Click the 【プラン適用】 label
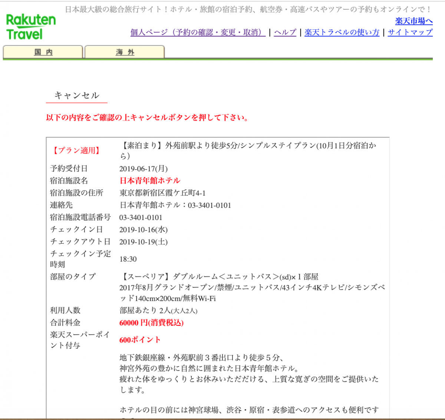 pos(77,150)
